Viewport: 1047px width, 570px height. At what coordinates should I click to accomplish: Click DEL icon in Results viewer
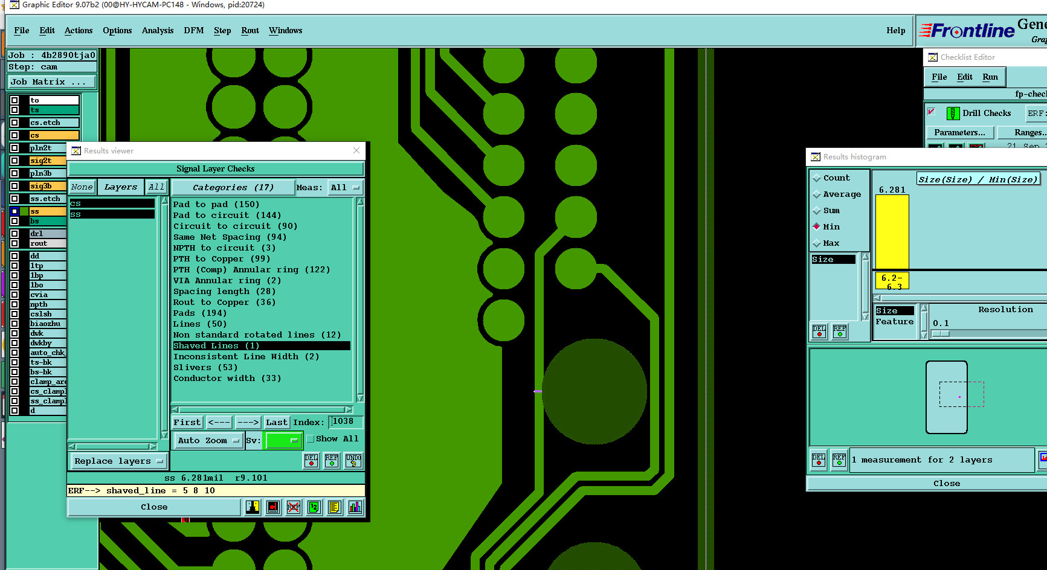(x=311, y=461)
